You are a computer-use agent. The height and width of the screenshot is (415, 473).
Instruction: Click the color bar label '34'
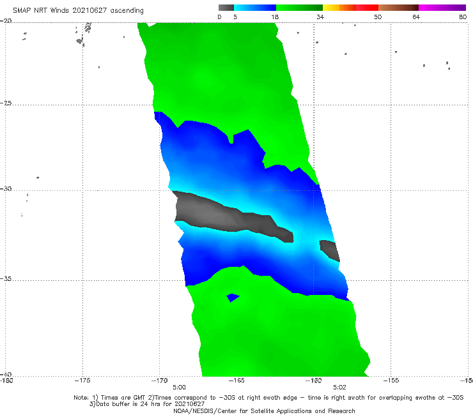point(320,17)
